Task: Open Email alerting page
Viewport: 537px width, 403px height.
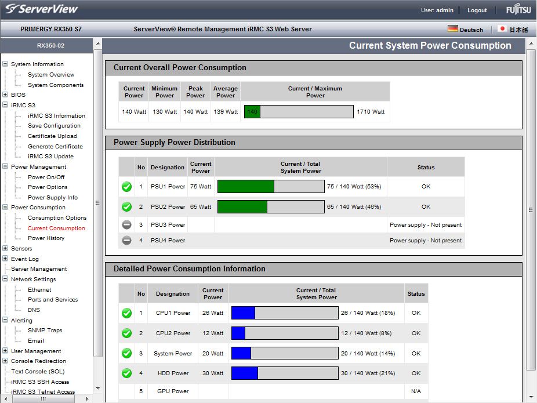Action: click(35, 341)
